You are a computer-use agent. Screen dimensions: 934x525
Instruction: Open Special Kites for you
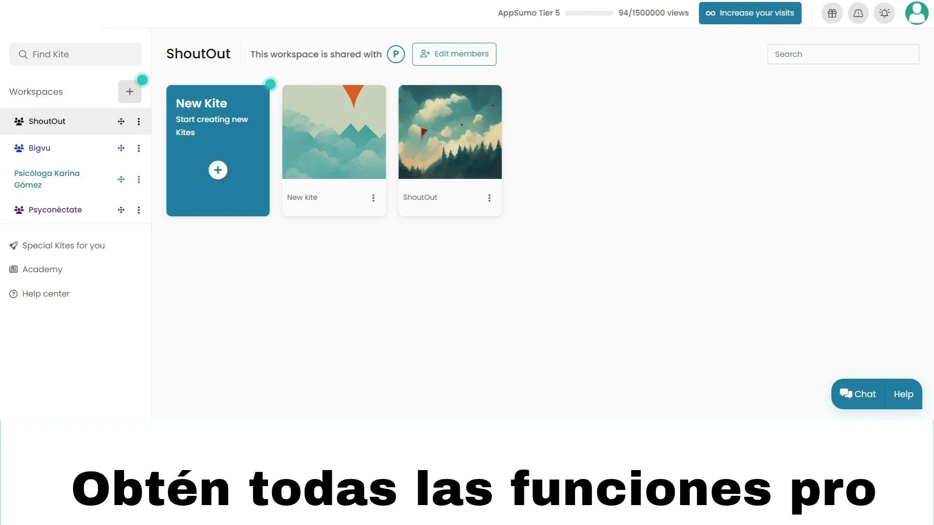coord(57,245)
